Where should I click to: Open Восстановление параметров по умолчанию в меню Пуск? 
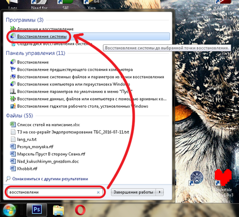75,92
